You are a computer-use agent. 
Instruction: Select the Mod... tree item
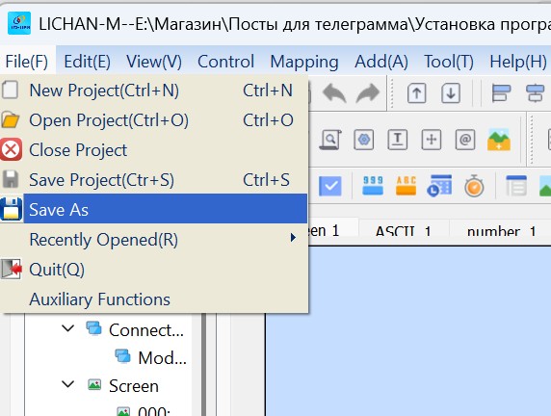pos(163,357)
